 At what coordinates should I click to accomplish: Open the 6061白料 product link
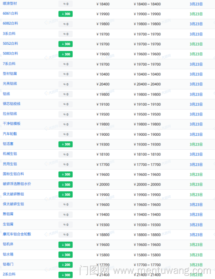tap(10, 14)
